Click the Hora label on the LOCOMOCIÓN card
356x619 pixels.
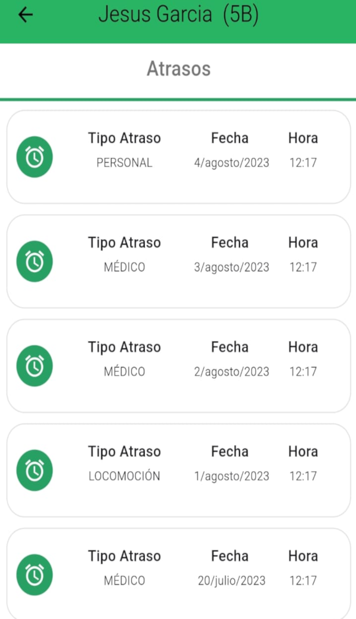coord(303,452)
